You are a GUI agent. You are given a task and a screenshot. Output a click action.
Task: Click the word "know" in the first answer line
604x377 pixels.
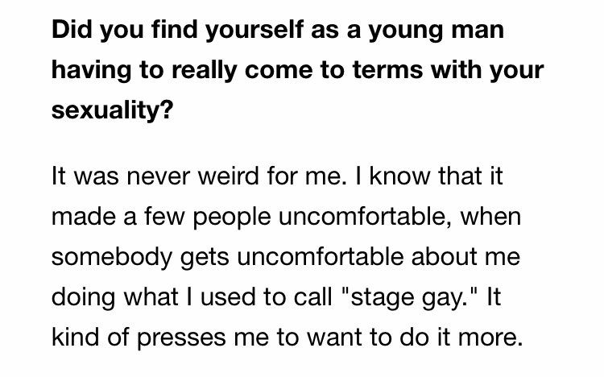click(x=399, y=176)
